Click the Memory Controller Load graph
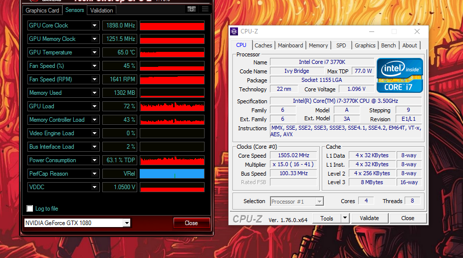The image size is (463, 258). click(x=172, y=120)
